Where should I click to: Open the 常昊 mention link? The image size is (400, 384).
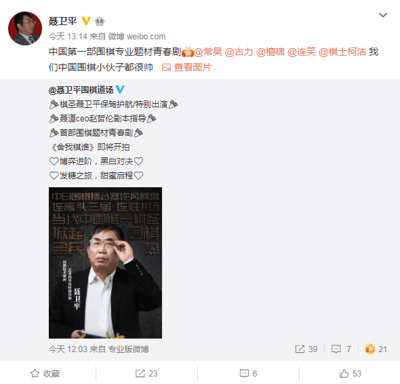(x=208, y=52)
